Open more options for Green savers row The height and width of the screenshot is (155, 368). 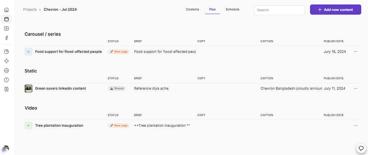pos(355,89)
